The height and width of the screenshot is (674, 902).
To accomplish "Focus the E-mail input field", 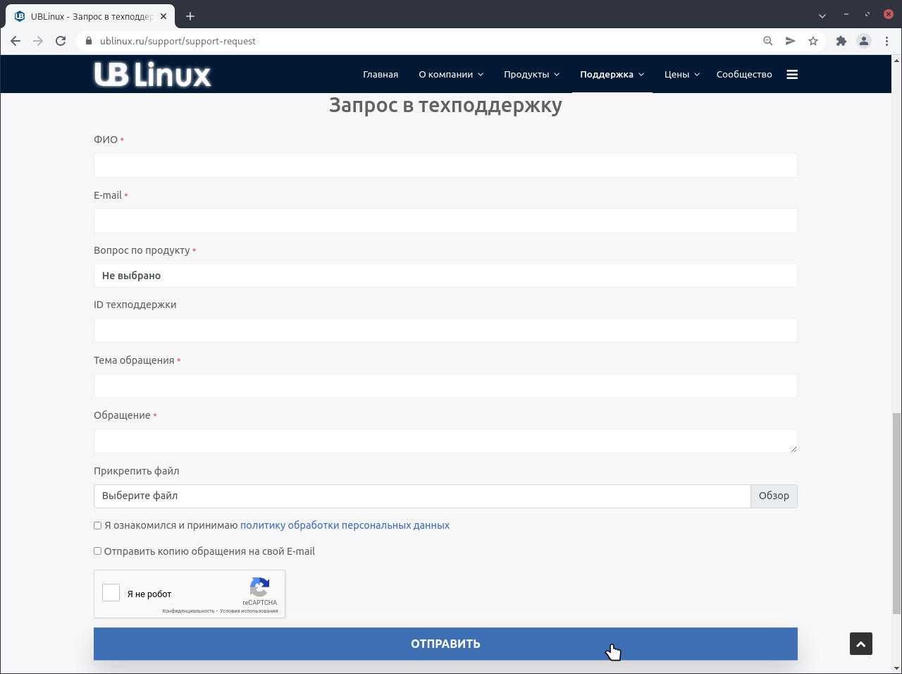I will click(445, 221).
